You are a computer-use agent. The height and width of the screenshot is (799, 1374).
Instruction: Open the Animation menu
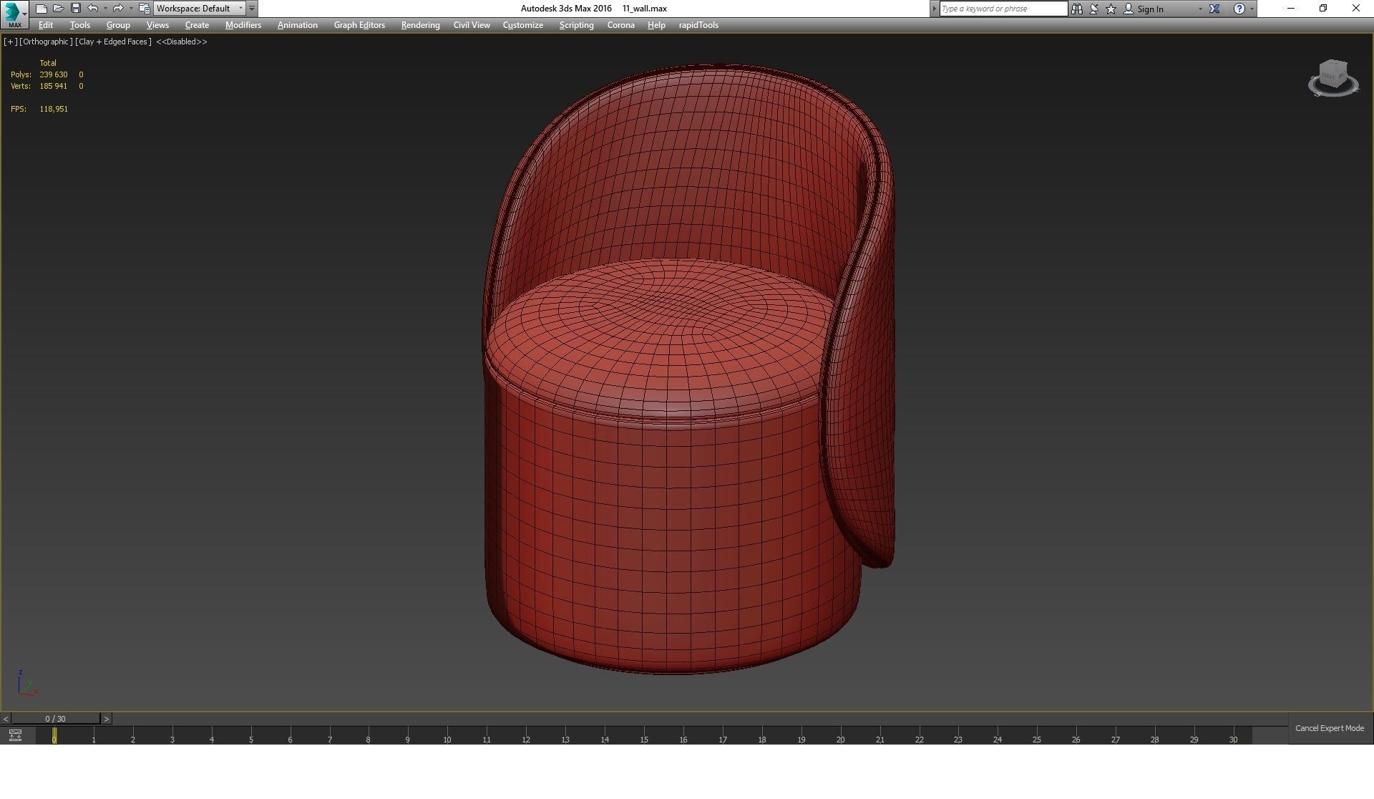(298, 25)
